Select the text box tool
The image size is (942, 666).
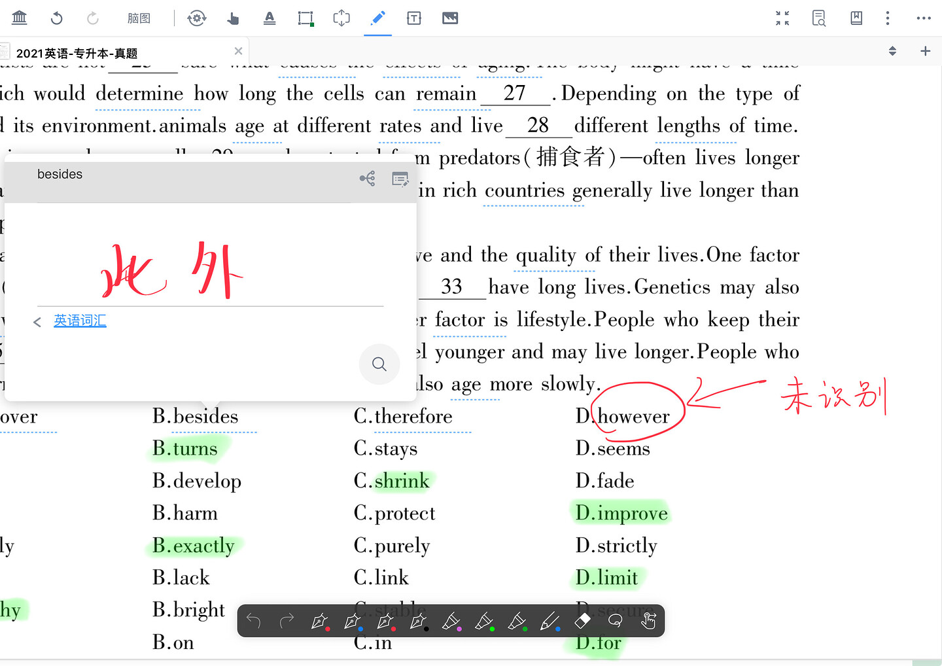[x=414, y=18]
